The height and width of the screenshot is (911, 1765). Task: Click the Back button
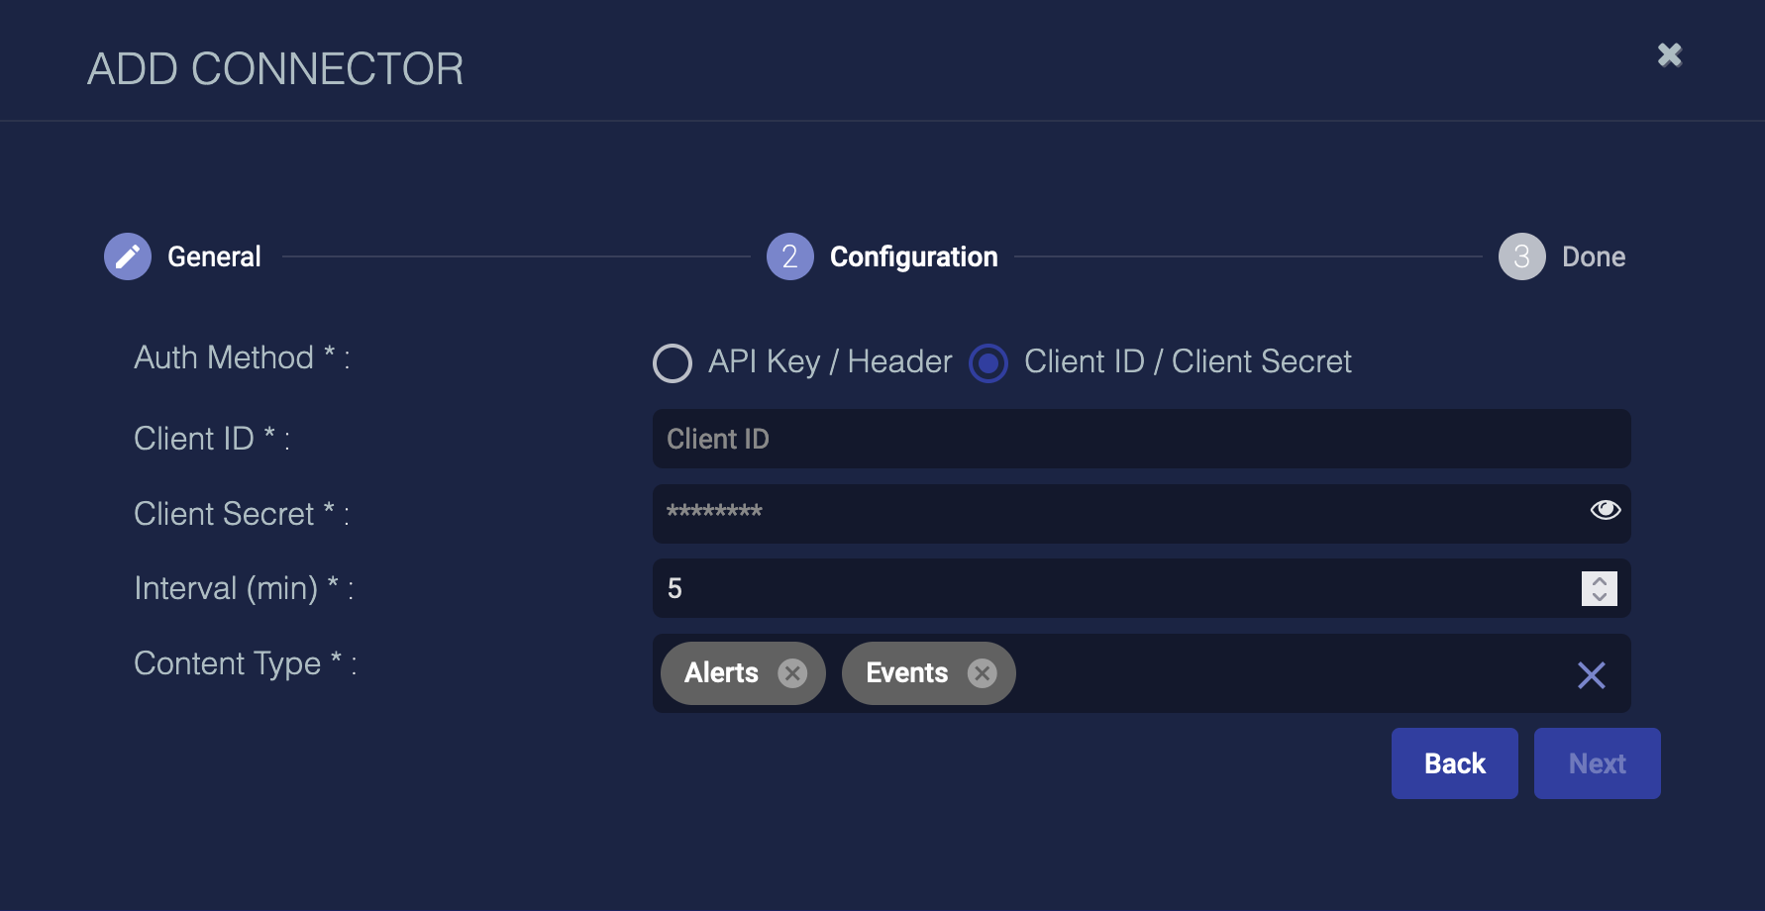pyautogui.click(x=1454, y=763)
